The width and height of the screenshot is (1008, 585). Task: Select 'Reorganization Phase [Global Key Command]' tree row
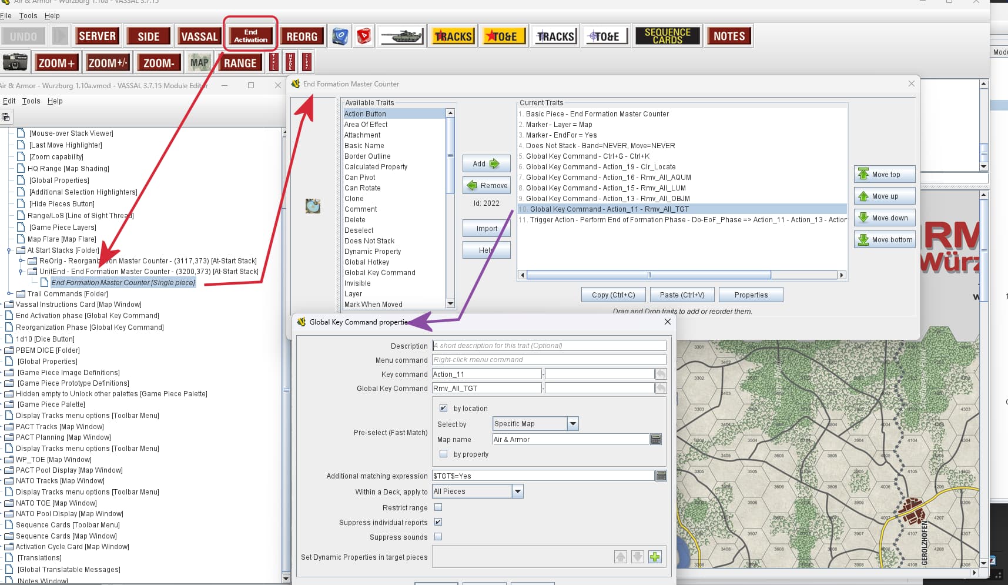(89, 327)
